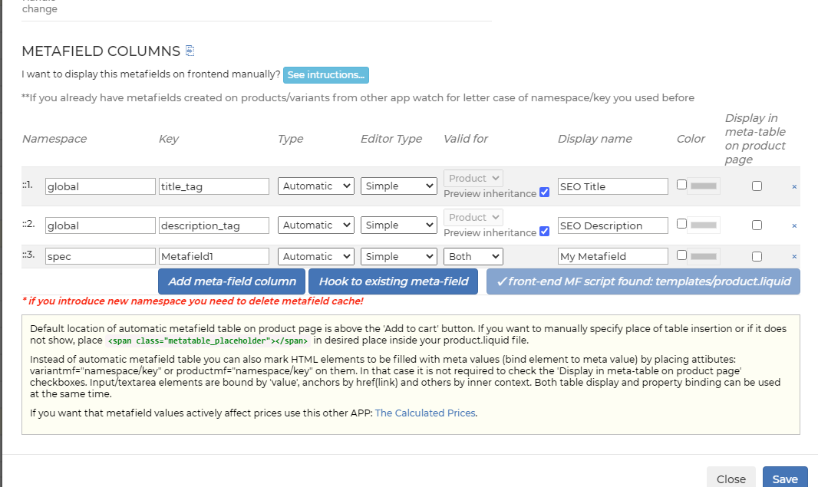The width and height of the screenshot is (818, 487).
Task: Click drag handle of row 3
Action: pos(27,256)
